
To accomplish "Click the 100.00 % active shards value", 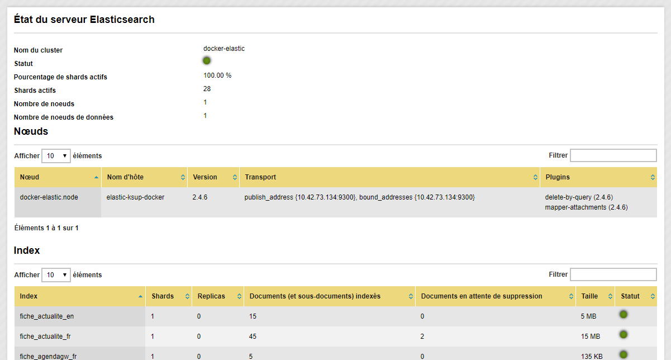I will coord(217,75).
